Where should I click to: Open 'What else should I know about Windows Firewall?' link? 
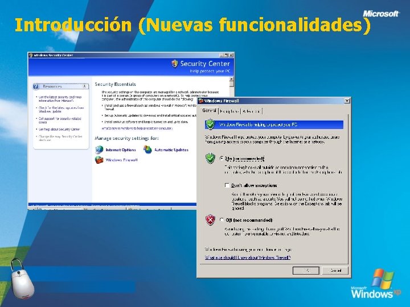[x=248, y=258]
